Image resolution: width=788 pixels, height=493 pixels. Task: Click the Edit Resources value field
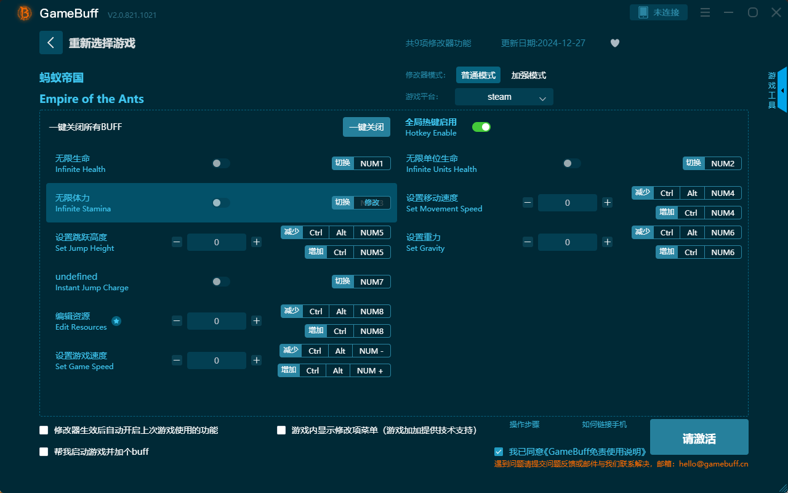coord(217,321)
